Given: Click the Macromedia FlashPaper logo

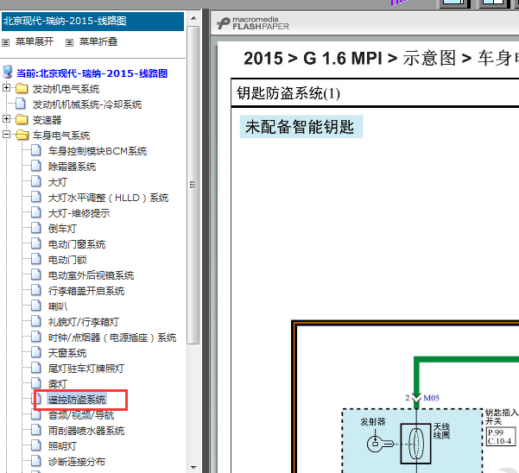Looking at the screenshot, I should click(x=253, y=23).
